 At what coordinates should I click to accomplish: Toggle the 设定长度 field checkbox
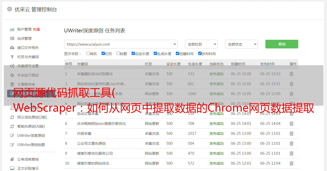[x=133, y=54]
